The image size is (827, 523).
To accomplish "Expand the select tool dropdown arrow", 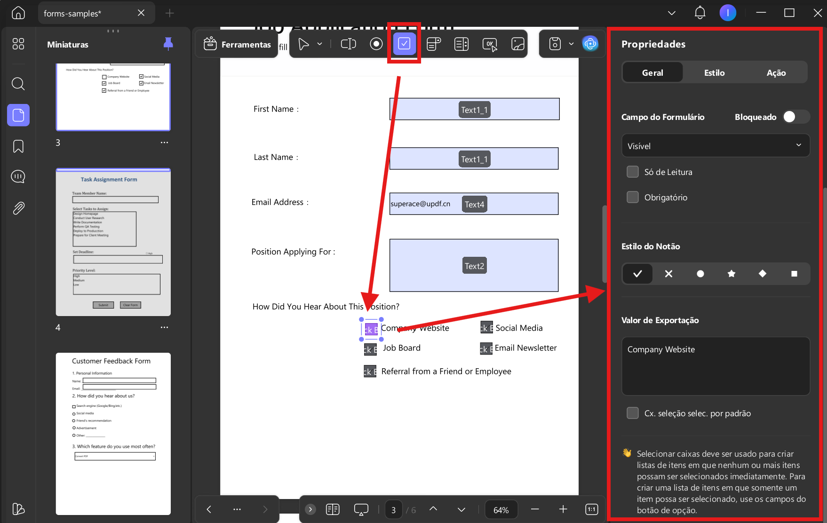I will (x=320, y=44).
